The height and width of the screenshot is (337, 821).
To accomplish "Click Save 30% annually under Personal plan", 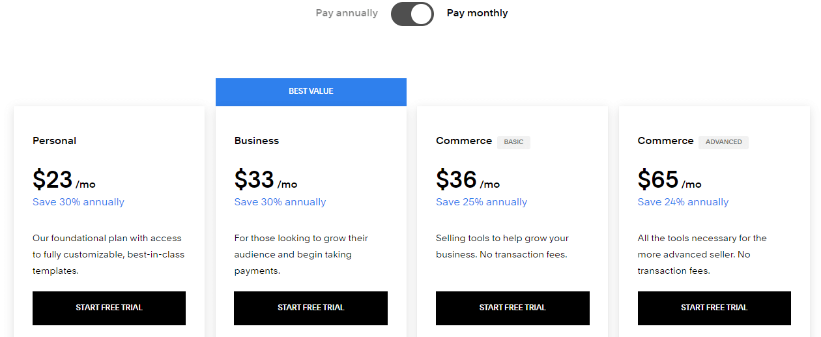I will point(78,202).
